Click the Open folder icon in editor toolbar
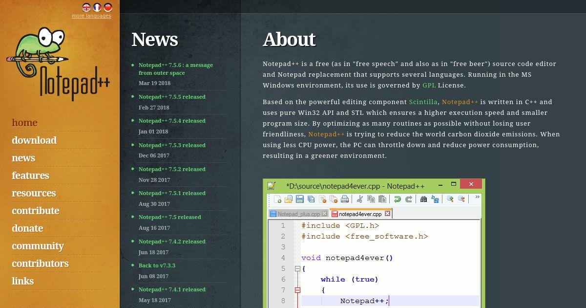The height and width of the screenshot is (308, 586). (288, 199)
